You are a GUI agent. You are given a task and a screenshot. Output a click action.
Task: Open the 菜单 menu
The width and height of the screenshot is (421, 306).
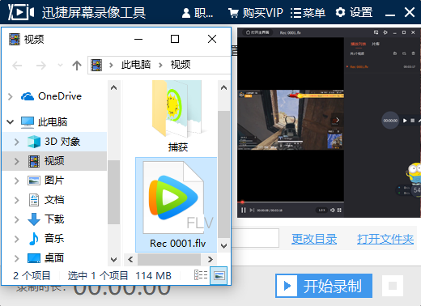click(x=308, y=13)
